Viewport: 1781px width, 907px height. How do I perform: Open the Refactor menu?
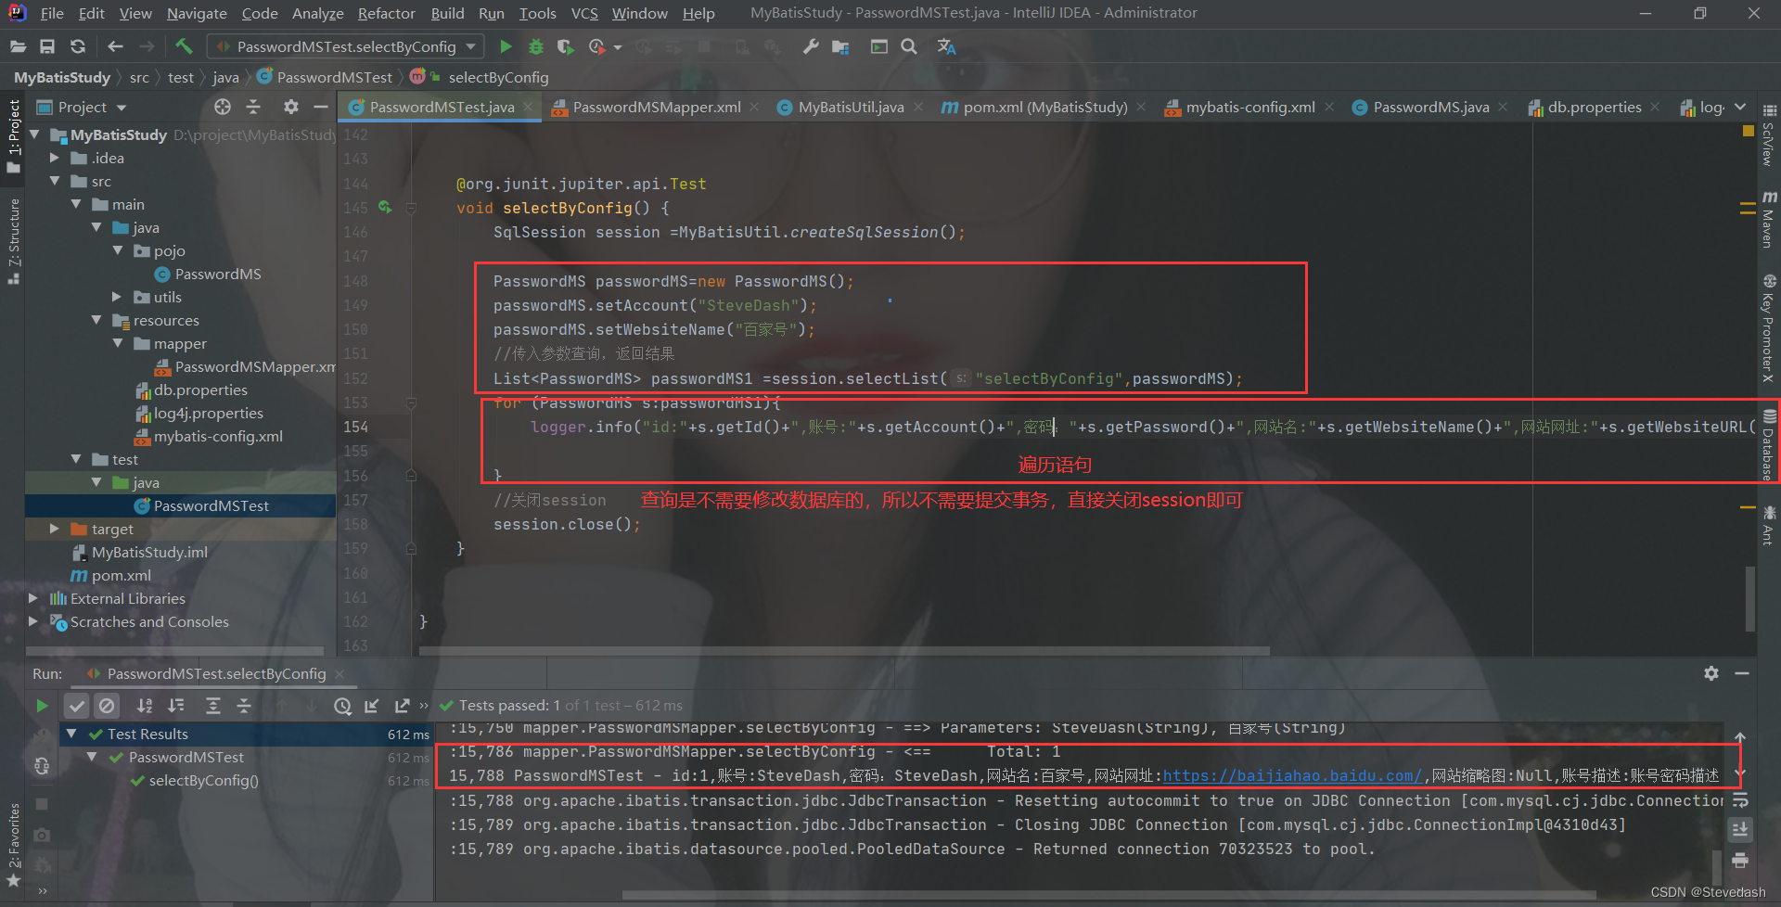pyautogui.click(x=386, y=13)
